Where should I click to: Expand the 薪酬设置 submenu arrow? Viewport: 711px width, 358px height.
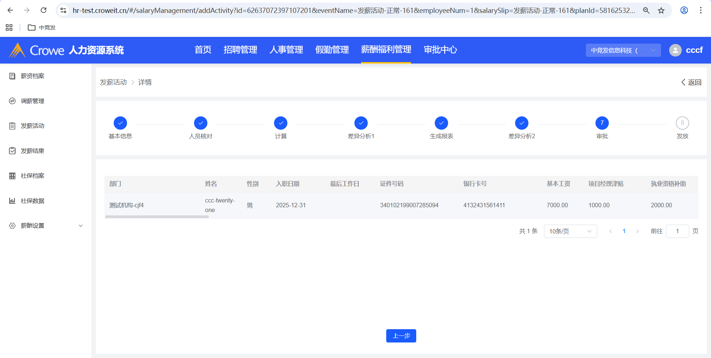click(81, 226)
